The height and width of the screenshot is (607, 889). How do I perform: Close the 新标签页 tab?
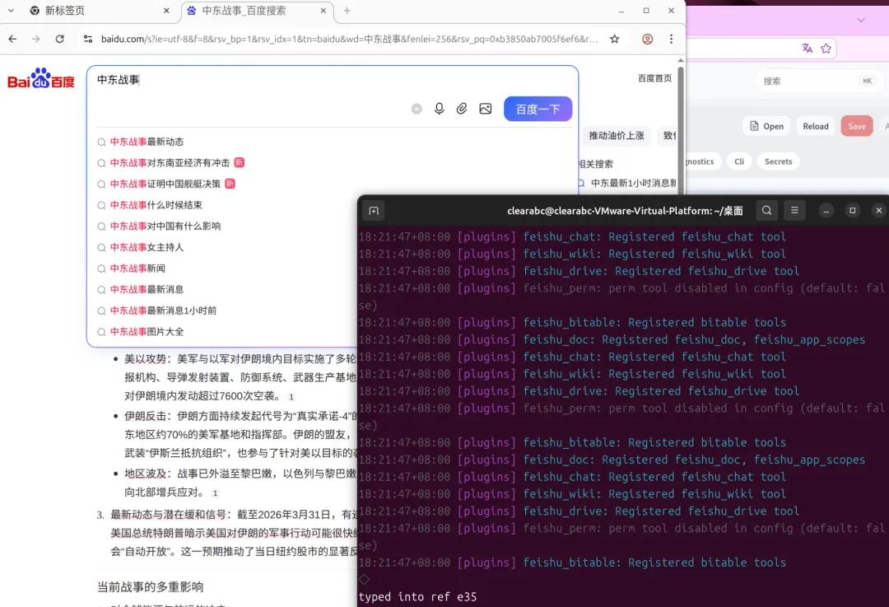click(x=166, y=11)
